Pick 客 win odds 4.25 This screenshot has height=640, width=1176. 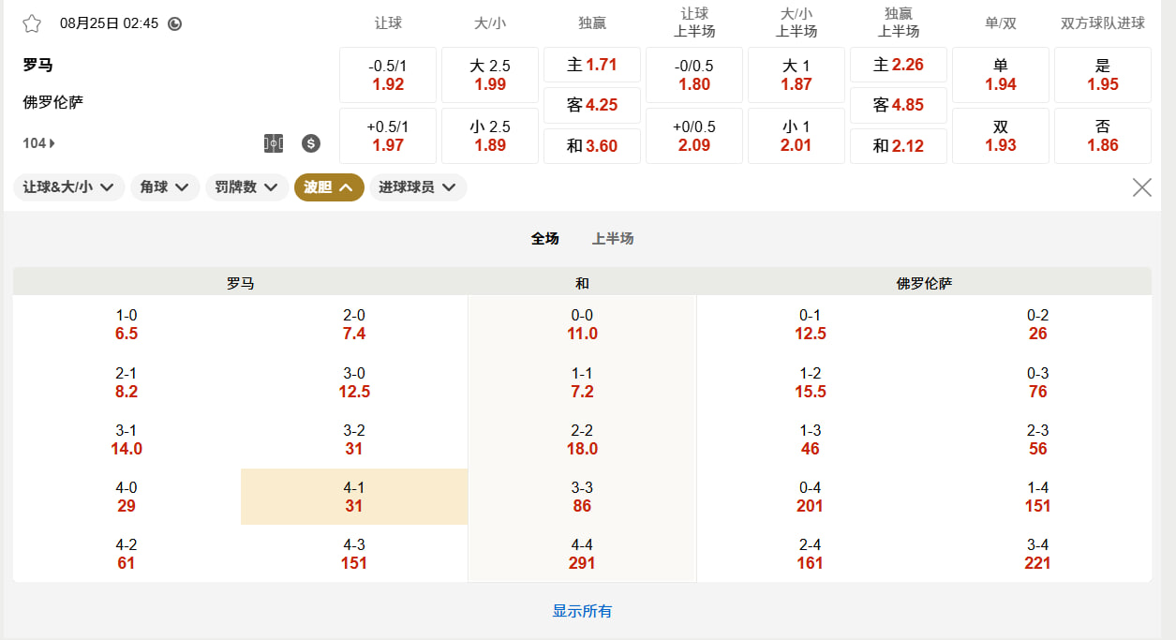click(592, 105)
